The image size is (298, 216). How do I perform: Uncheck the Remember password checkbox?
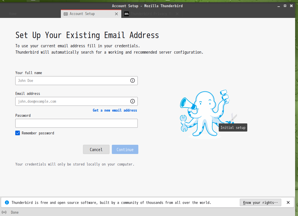(x=18, y=133)
